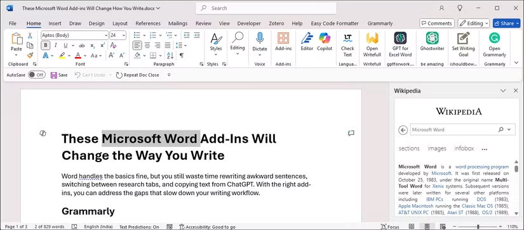
Task: Open the File menu
Action: (x=12, y=23)
